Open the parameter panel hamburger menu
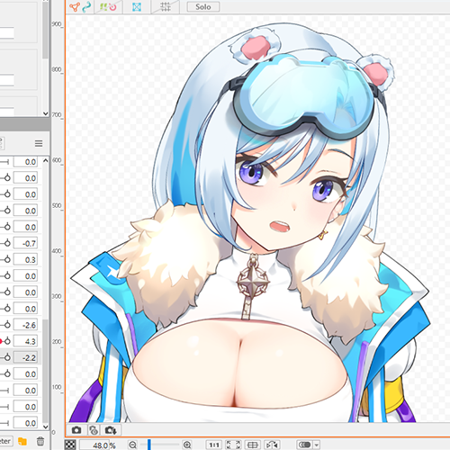The height and width of the screenshot is (450, 450). click(39, 143)
